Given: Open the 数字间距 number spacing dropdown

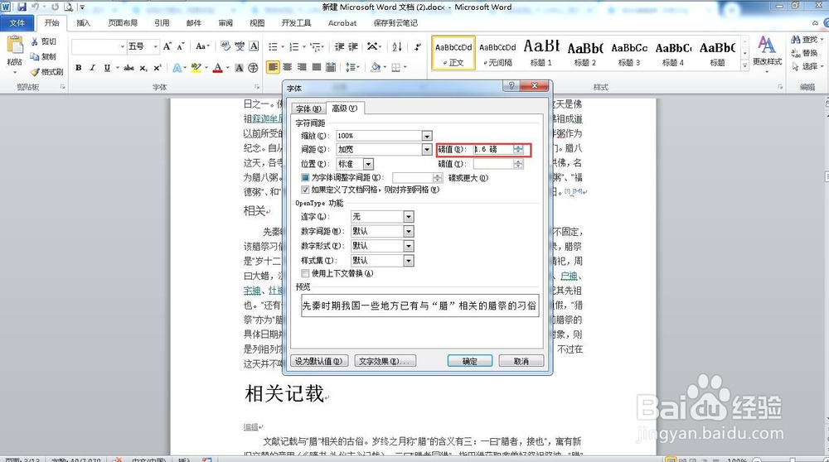Looking at the screenshot, I should tap(408, 231).
